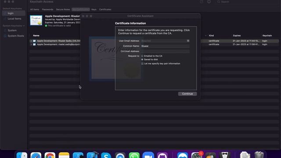Open Zoom from the Dock
281x158 pixels.
pyautogui.click(x=148, y=155)
